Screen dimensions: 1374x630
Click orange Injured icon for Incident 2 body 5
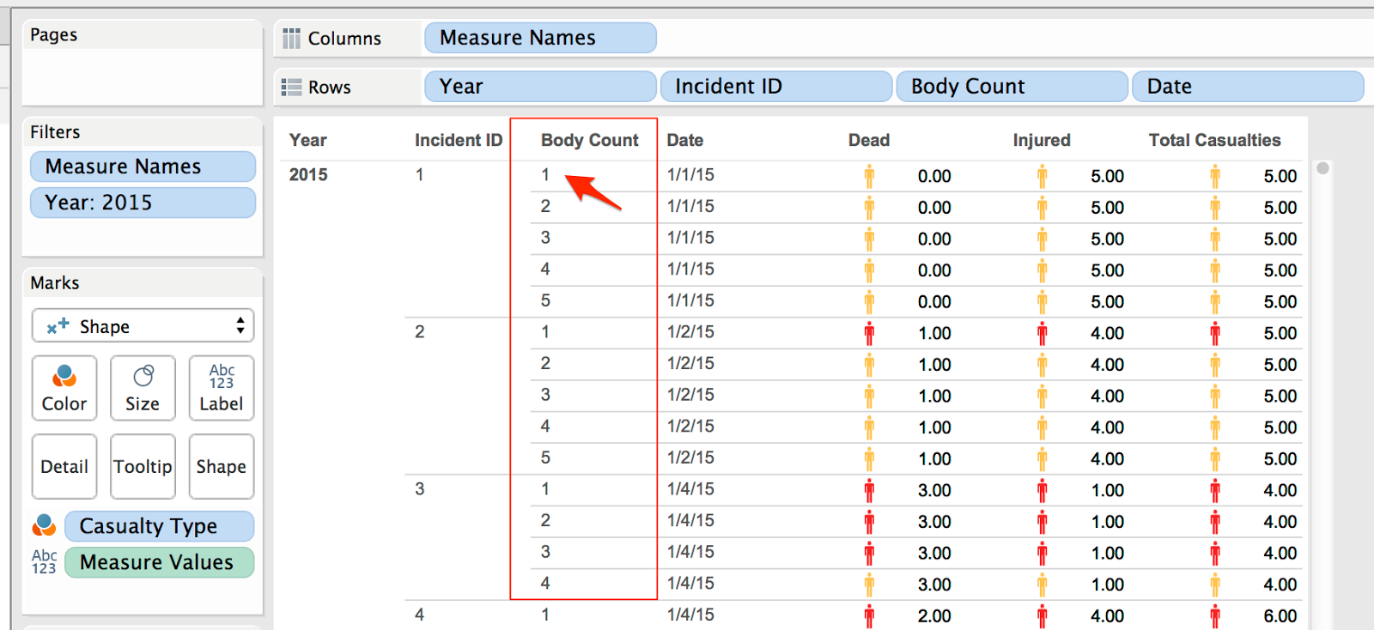(x=1042, y=458)
